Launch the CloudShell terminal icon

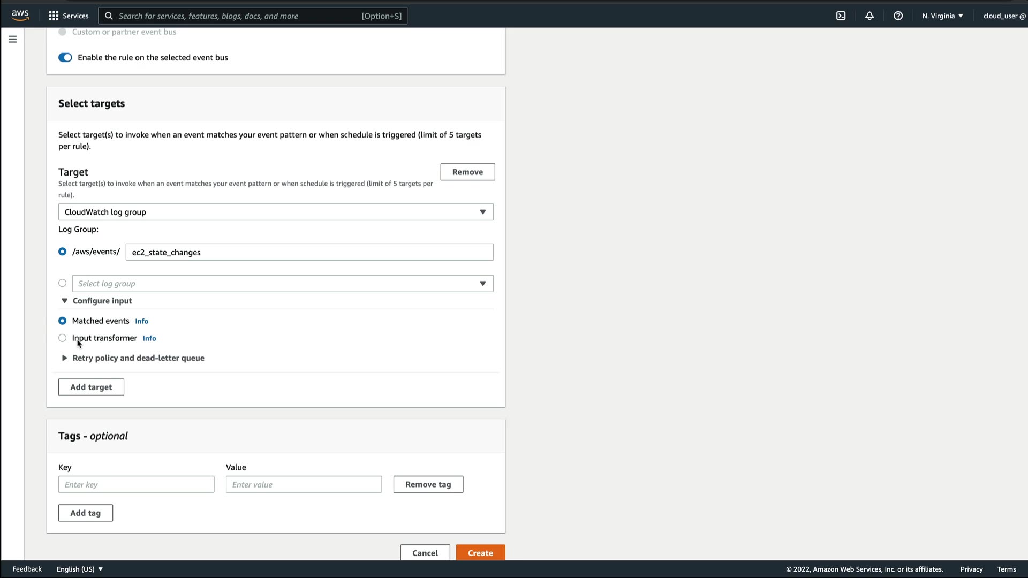[x=841, y=16]
